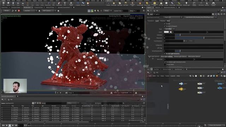Open the Add menu in network editor

150,76
